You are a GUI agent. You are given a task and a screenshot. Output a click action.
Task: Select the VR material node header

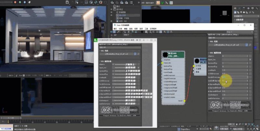(x=201, y=61)
